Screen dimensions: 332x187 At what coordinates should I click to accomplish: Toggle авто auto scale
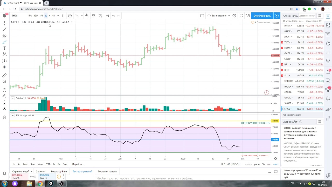(276, 164)
